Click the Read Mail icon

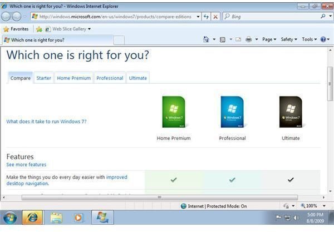click(x=238, y=39)
